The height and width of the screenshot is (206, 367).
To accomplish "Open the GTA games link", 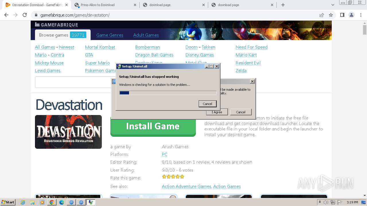I will [x=89, y=55].
